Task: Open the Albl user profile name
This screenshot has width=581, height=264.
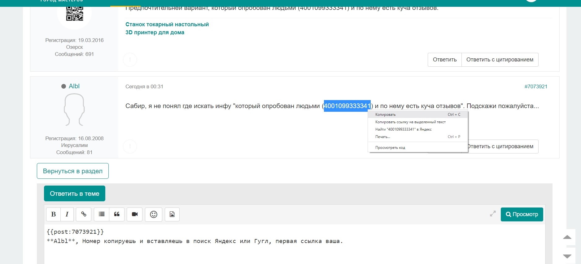Action: click(x=74, y=86)
